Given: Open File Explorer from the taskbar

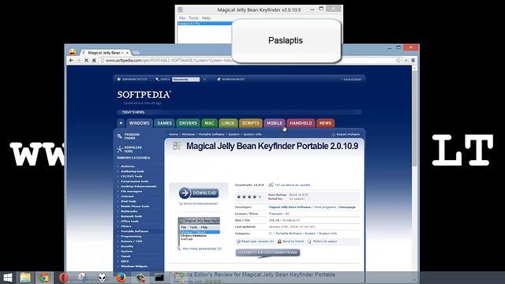Looking at the screenshot, I should (x=25, y=278).
